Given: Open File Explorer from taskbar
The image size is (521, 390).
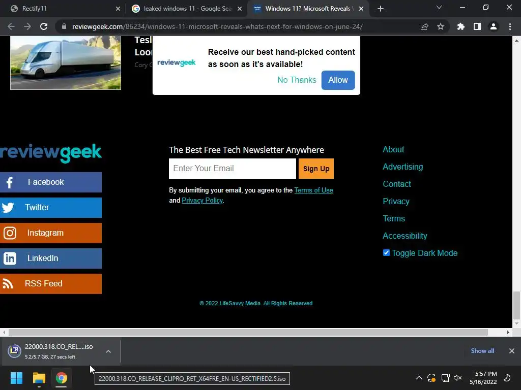Looking at the screenshot, I should tap(39, 378).
